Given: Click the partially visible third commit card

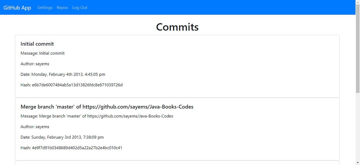Looking at the screenshot, I should pos(177,163).
